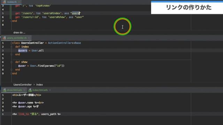The image size is (223, 125).
Task: Click the 'index' breadcrumb item
Action: 39,85
